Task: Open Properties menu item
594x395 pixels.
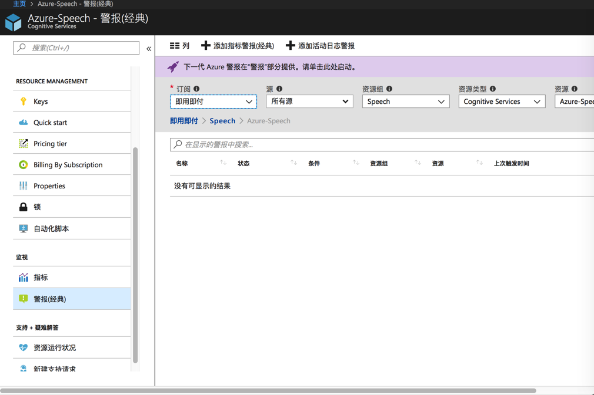Action: click(72, 186)
